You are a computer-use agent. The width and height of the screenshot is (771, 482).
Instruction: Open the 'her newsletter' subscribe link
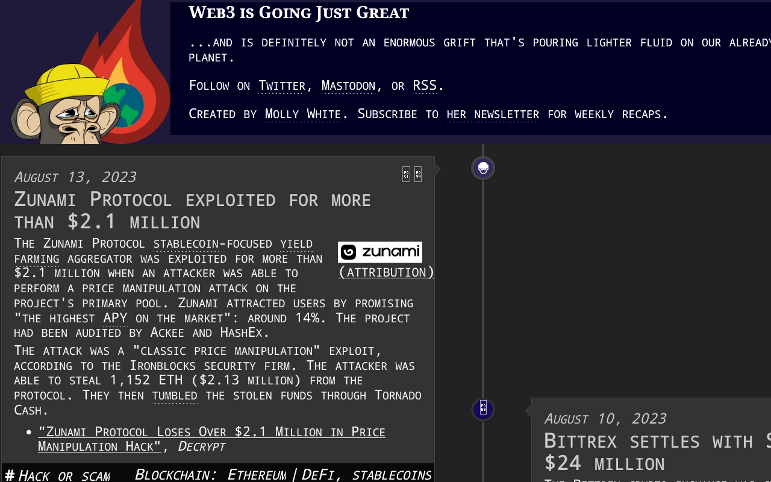click(x=493, y=114)
